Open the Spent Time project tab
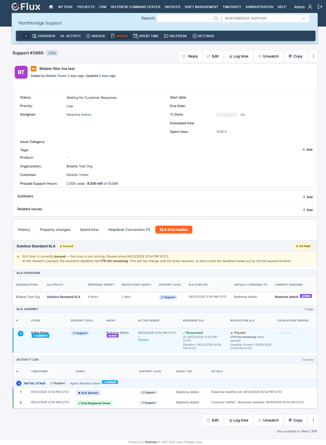326x445 pixels. [x=146, y=36]
